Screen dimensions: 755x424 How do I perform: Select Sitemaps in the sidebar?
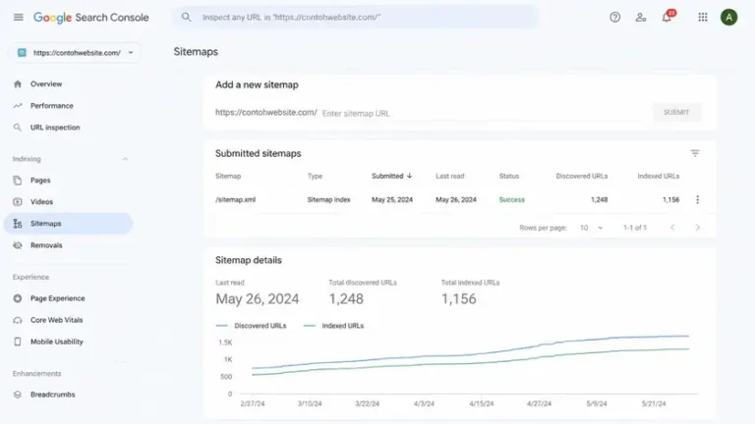click(x=68, y=224)
